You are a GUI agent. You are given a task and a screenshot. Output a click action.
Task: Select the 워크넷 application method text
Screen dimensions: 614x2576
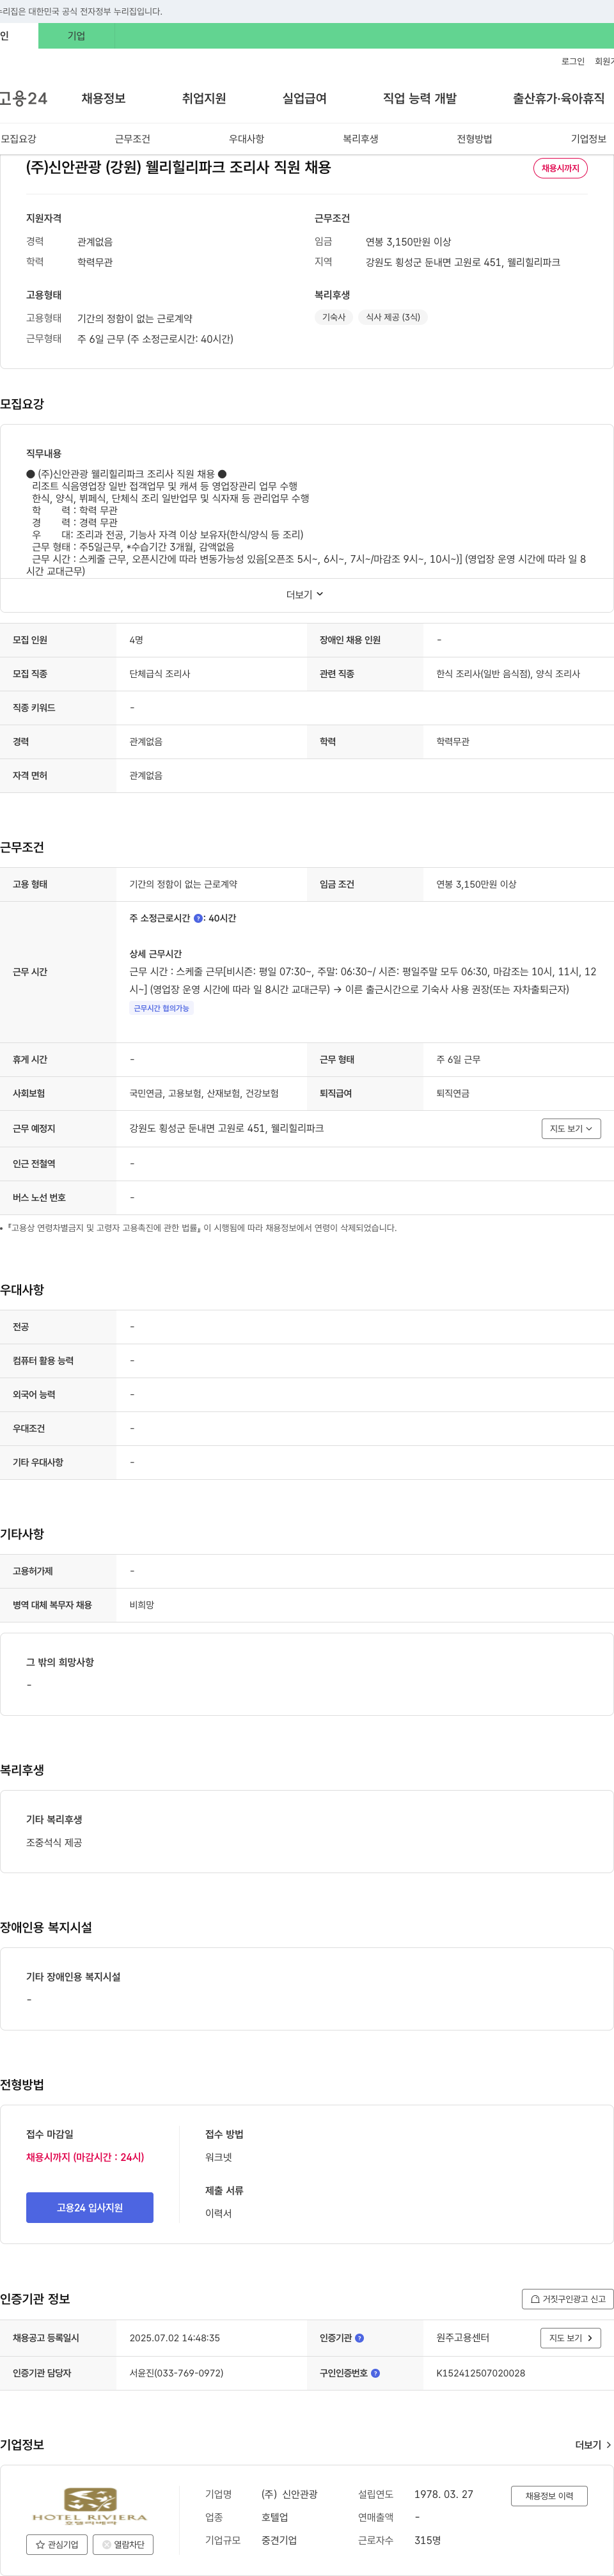(218, 2157)
